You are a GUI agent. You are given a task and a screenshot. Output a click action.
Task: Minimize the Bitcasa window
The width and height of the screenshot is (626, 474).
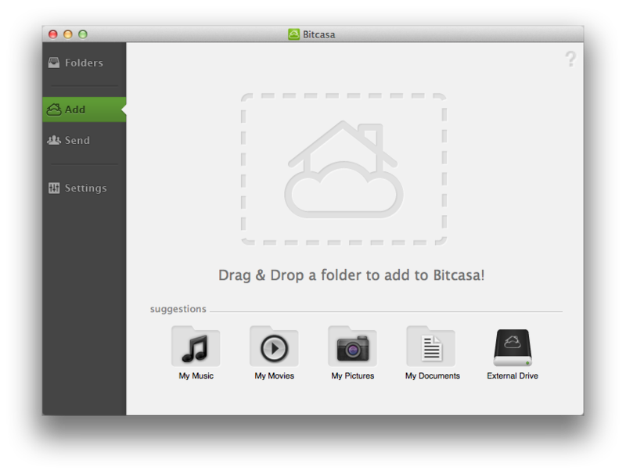(x=67, y=35)
